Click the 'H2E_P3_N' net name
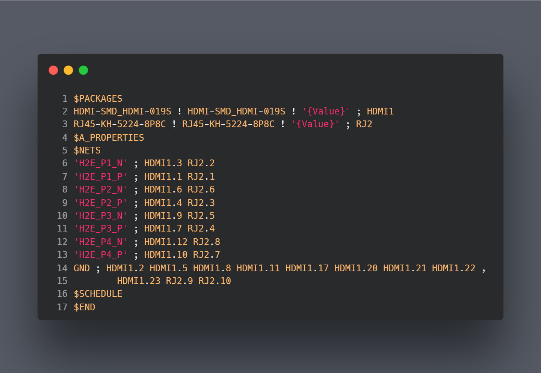This screenshot has height=373, width=541. (x=101, y=216)
